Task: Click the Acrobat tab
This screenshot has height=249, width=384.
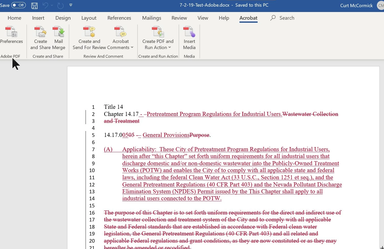Action: [248, 18]
